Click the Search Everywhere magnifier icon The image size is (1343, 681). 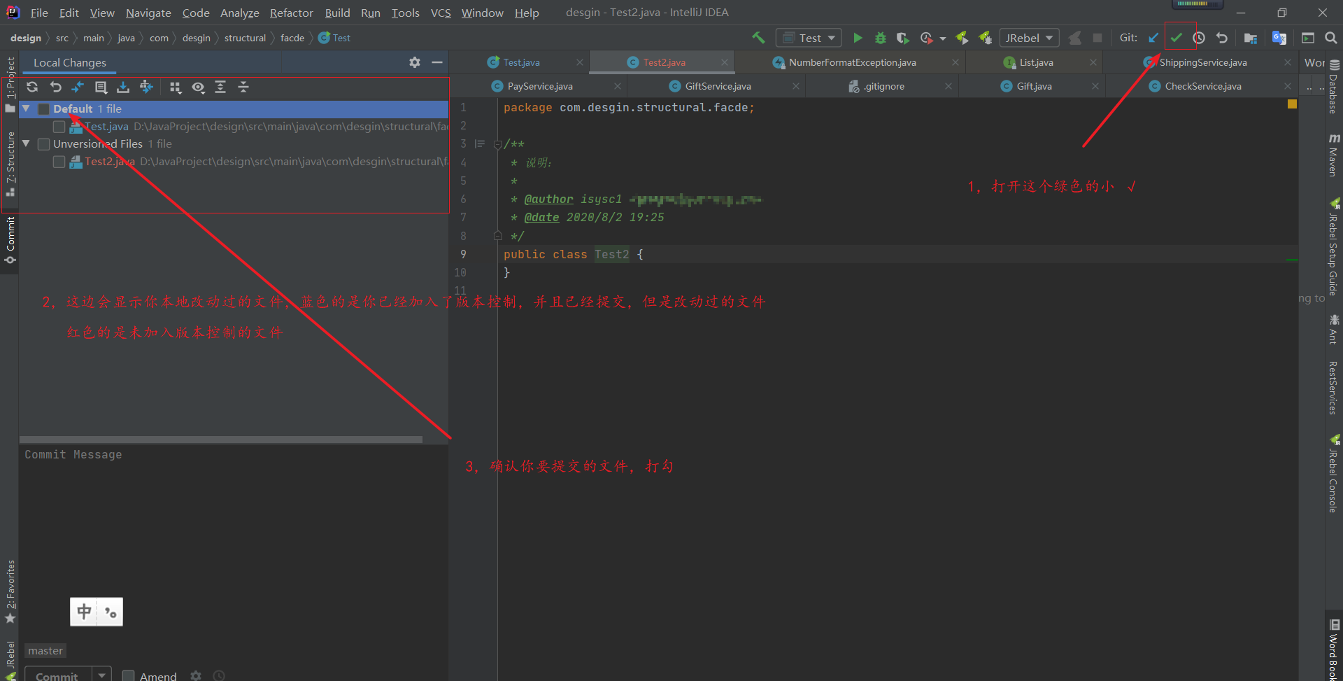(1331, 38)
